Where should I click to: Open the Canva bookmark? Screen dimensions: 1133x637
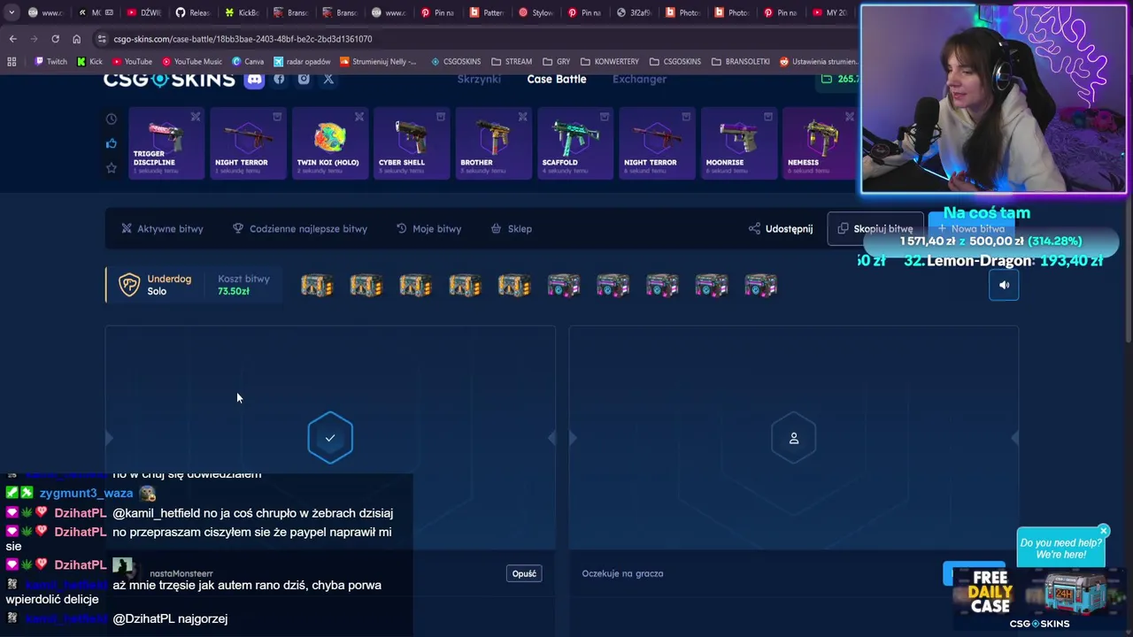(x=248, y=62)
